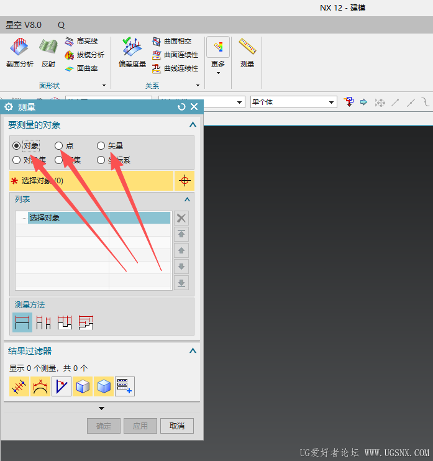Viewport: 433px width, 461px height.
Task: Select the 对象集 radio button
Action: click(16, 160)
